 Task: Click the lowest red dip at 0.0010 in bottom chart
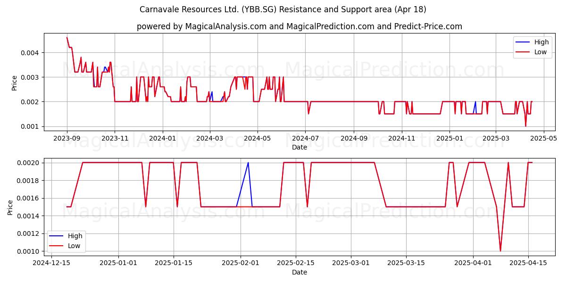500,251
